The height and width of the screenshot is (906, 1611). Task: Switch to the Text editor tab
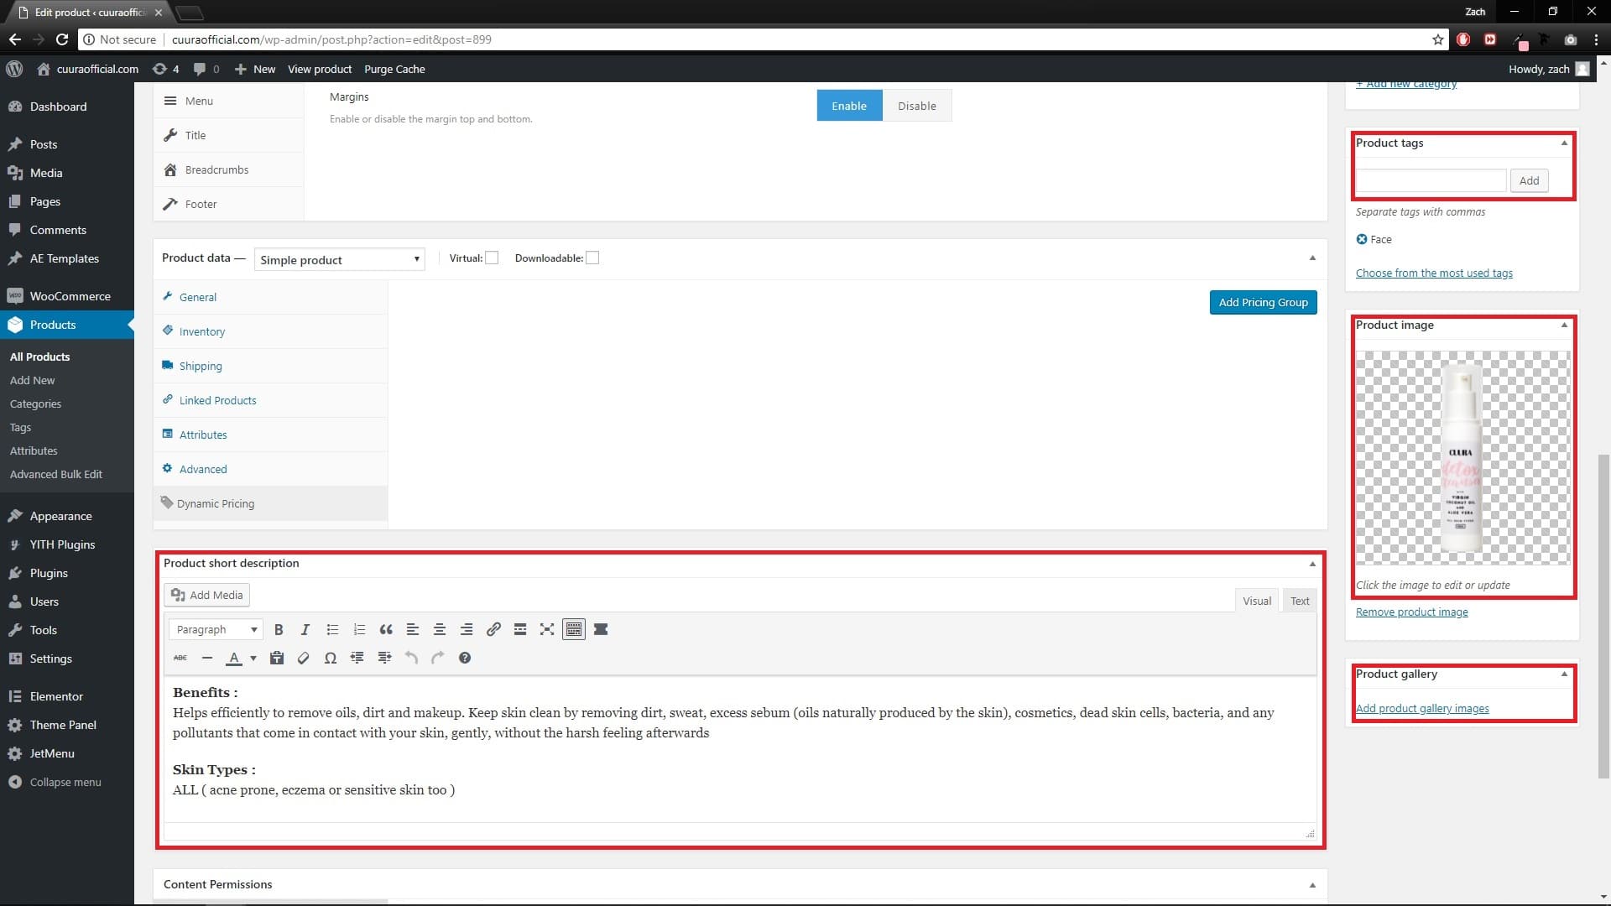click(1300, 601)
